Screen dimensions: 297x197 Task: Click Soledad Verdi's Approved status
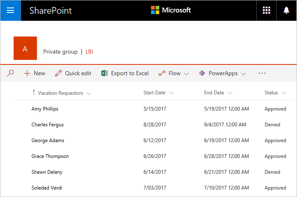click(275, 188)
